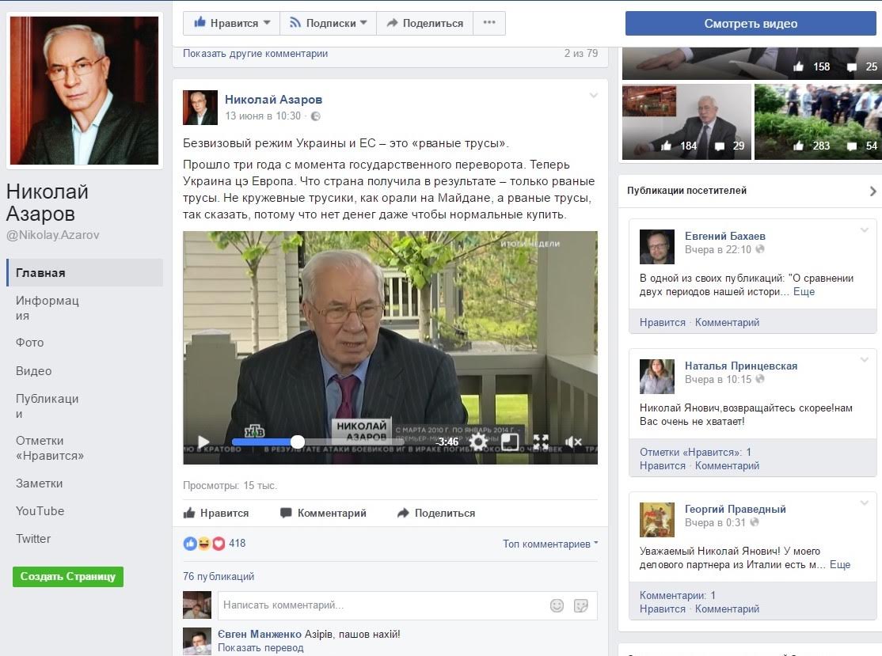Open sticker picker in comment box

tap(580, 605)
